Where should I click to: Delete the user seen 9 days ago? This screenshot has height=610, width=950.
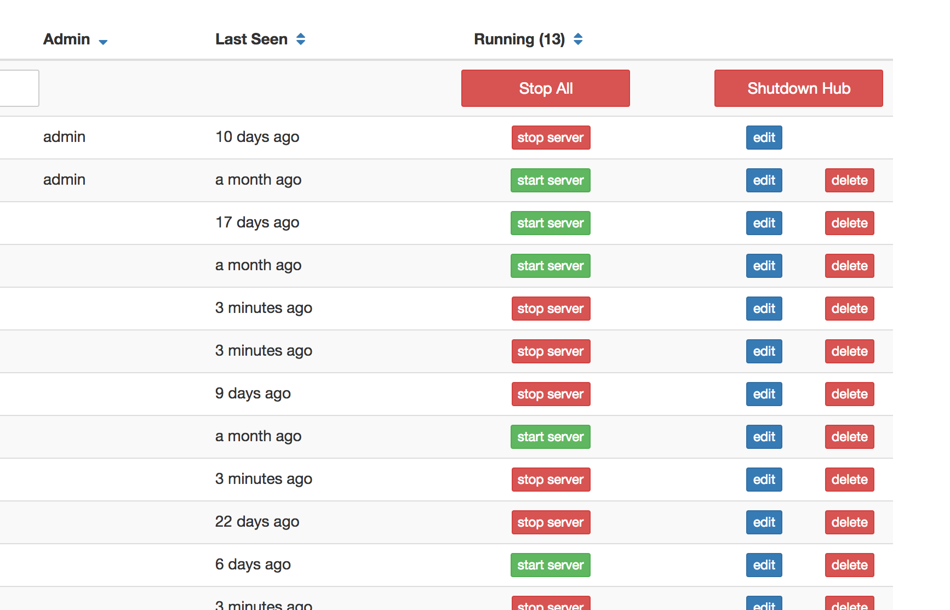point(849,394)
